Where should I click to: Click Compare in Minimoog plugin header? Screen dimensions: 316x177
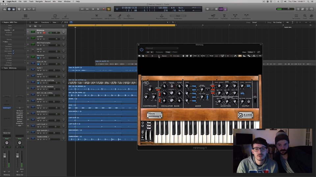(159, 52)
